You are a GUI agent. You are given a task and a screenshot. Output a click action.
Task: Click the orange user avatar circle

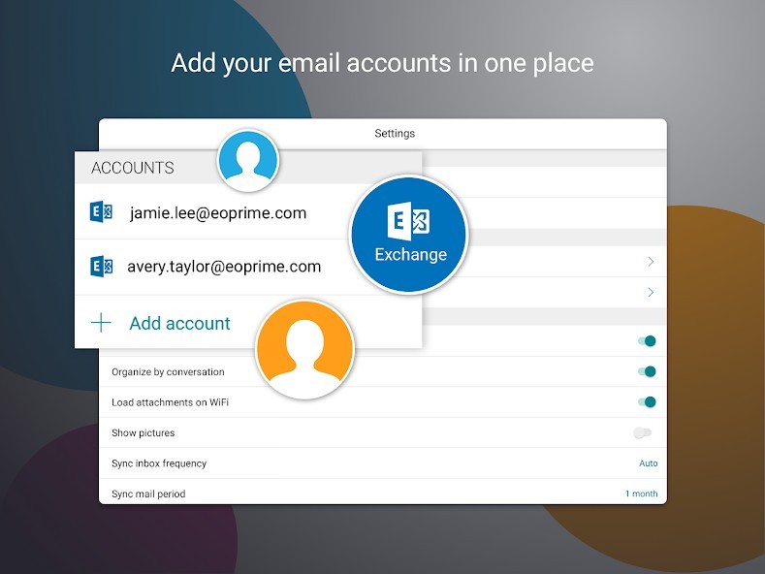304,349
